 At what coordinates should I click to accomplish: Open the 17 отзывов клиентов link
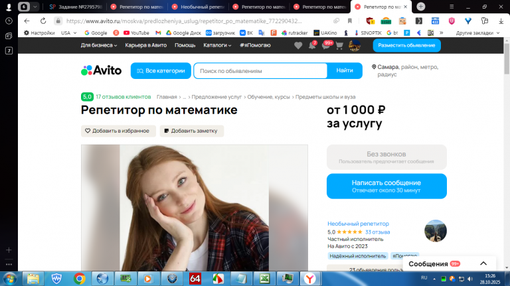(124, 97)
